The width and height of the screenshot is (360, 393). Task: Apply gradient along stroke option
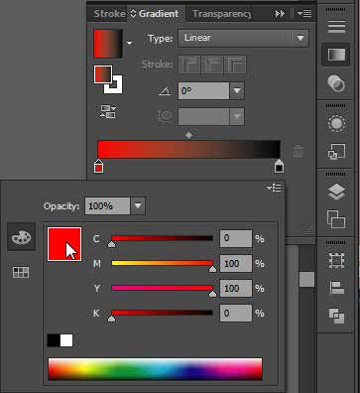[x=212, y=65]
